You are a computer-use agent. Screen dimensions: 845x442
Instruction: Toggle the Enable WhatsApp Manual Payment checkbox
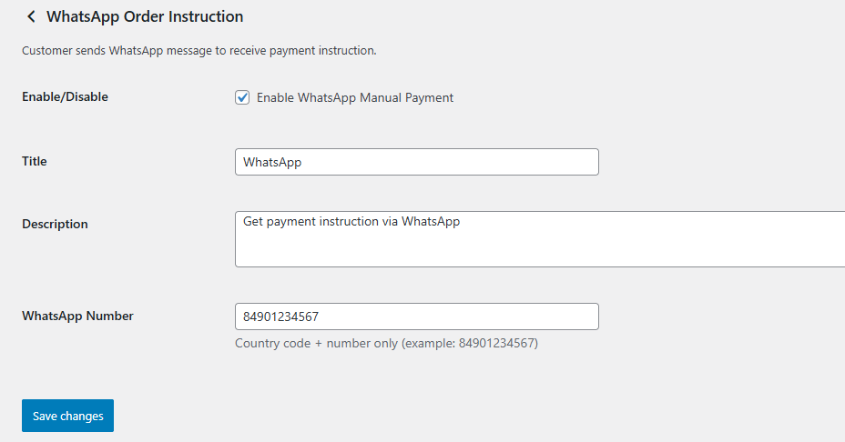point(242,97)
